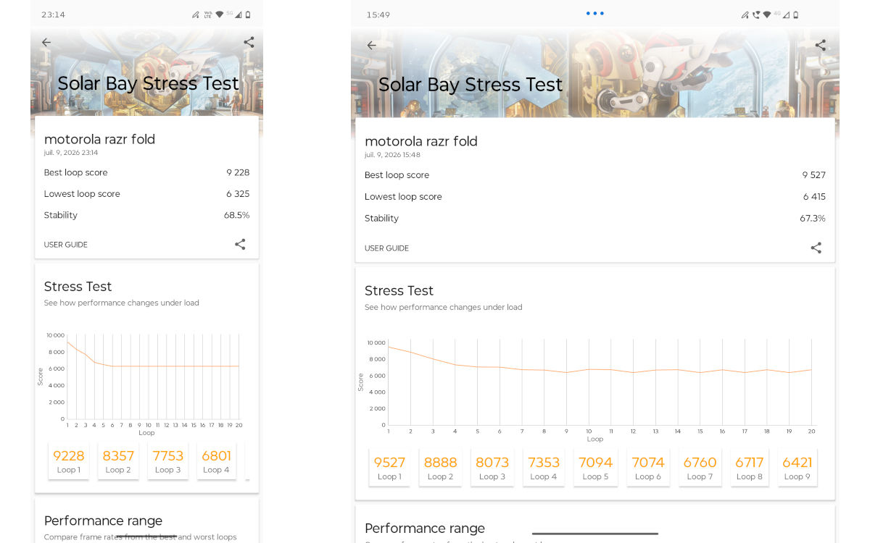Select the Loop 8 card showing 6717

point(750,467)
